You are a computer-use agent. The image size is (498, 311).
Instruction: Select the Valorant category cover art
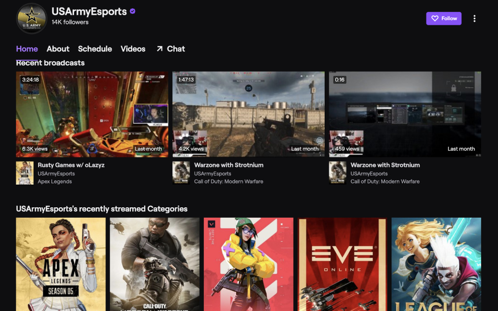[248, 264]
